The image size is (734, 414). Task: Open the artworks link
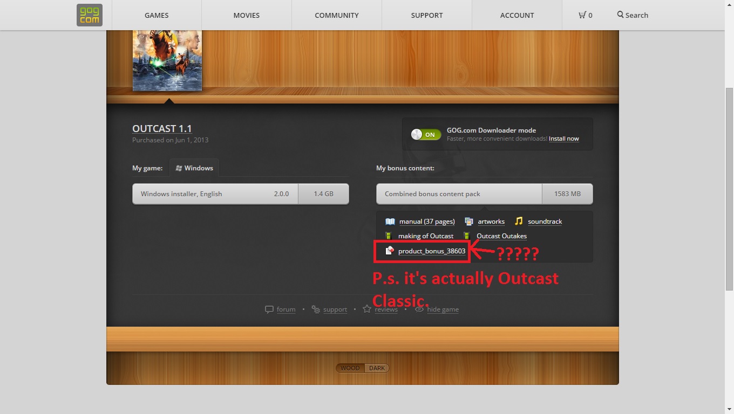(x=491, y=222)
